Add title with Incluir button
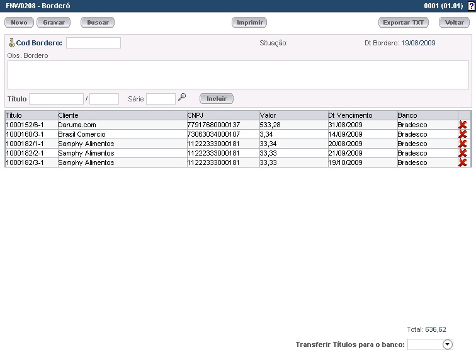The height and width of the screenshot is (364, 476). [x=217, y=98]
